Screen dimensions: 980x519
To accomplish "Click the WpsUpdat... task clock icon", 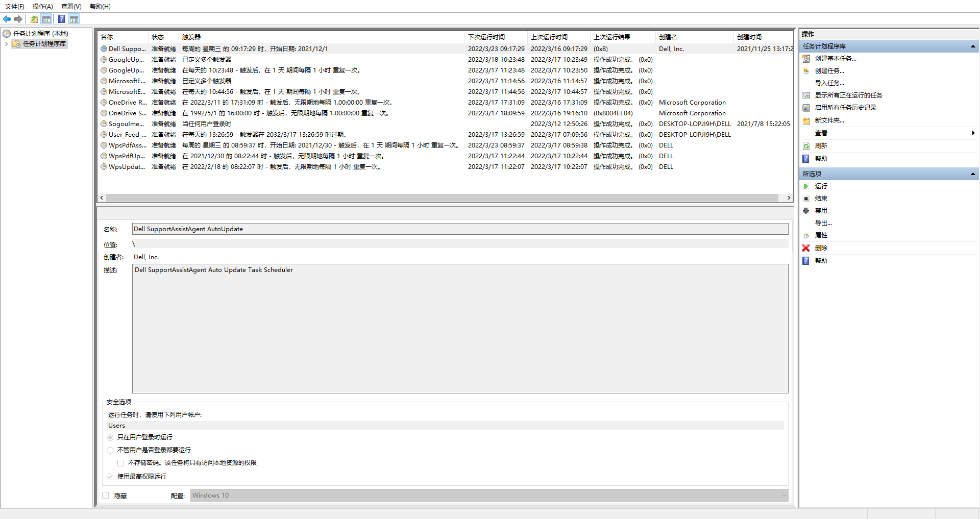I will point(104,167).
